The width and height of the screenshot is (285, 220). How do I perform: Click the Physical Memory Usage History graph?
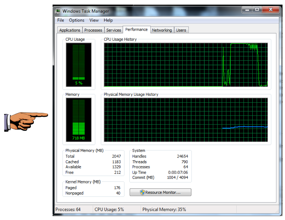[x=186, y=120]
